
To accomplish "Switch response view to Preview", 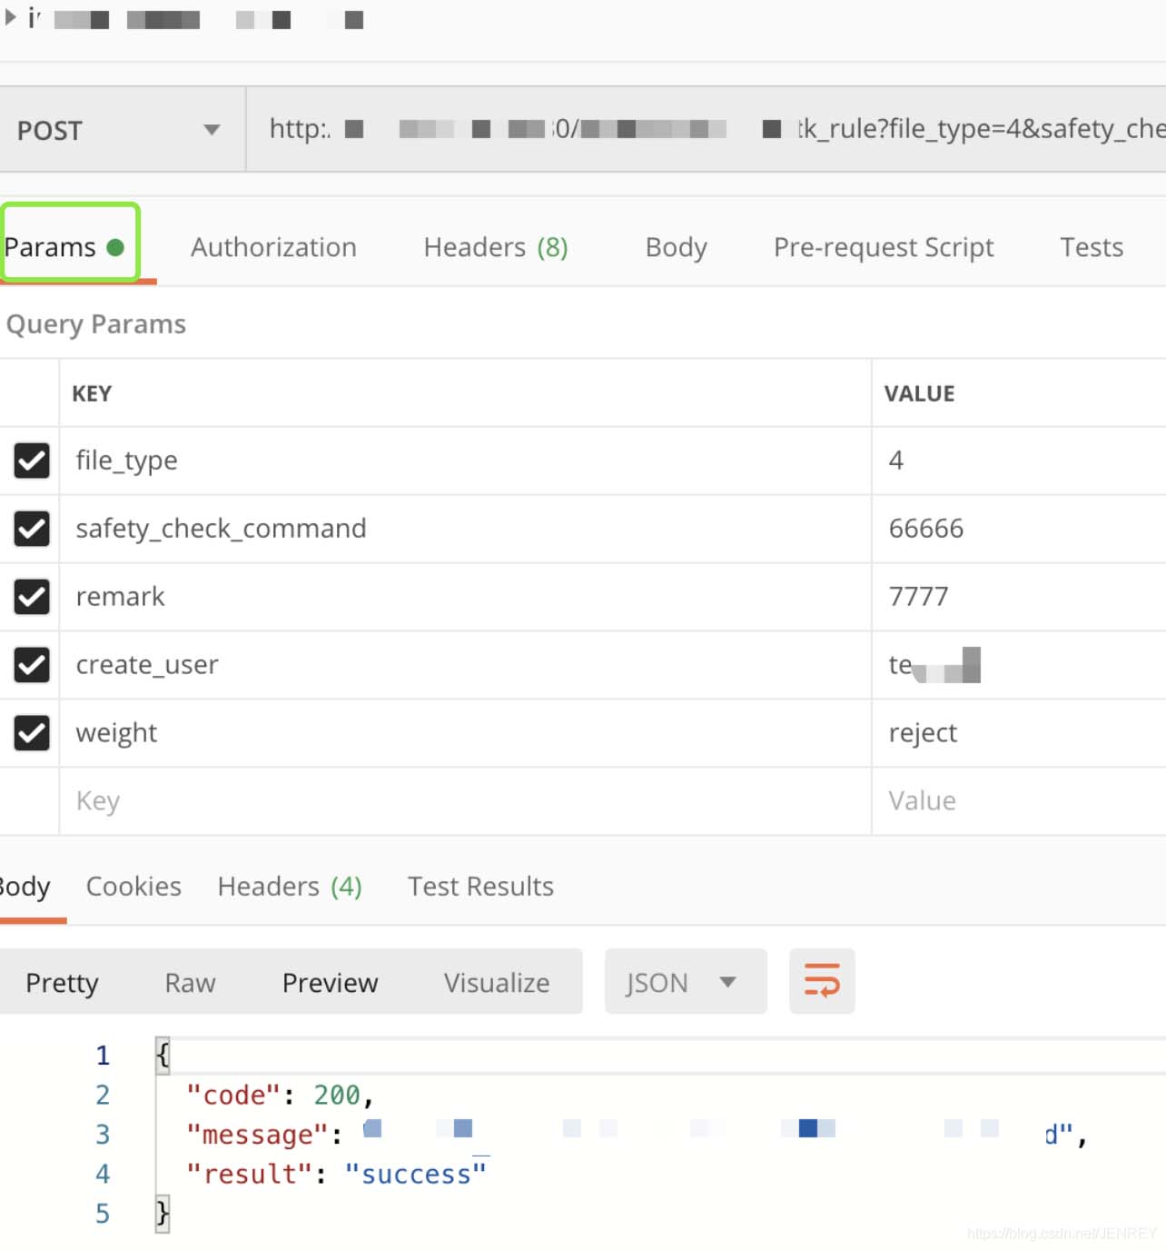I will (x=330, y=982).
